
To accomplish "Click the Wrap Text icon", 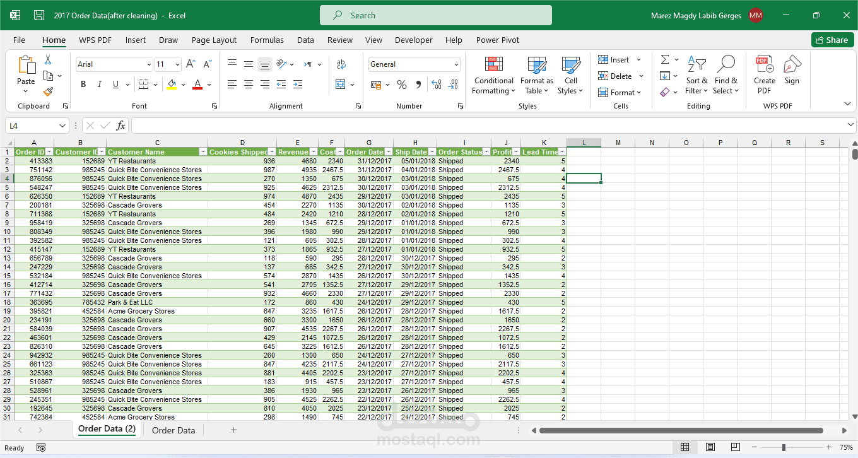I will click(x=341, y=64).
